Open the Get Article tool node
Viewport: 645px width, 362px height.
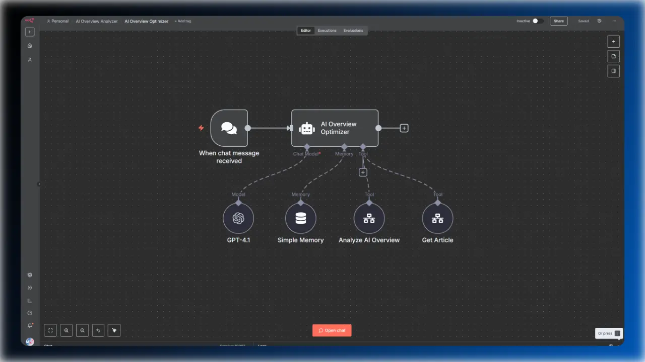pyautogui.click(x=437, y=218)
